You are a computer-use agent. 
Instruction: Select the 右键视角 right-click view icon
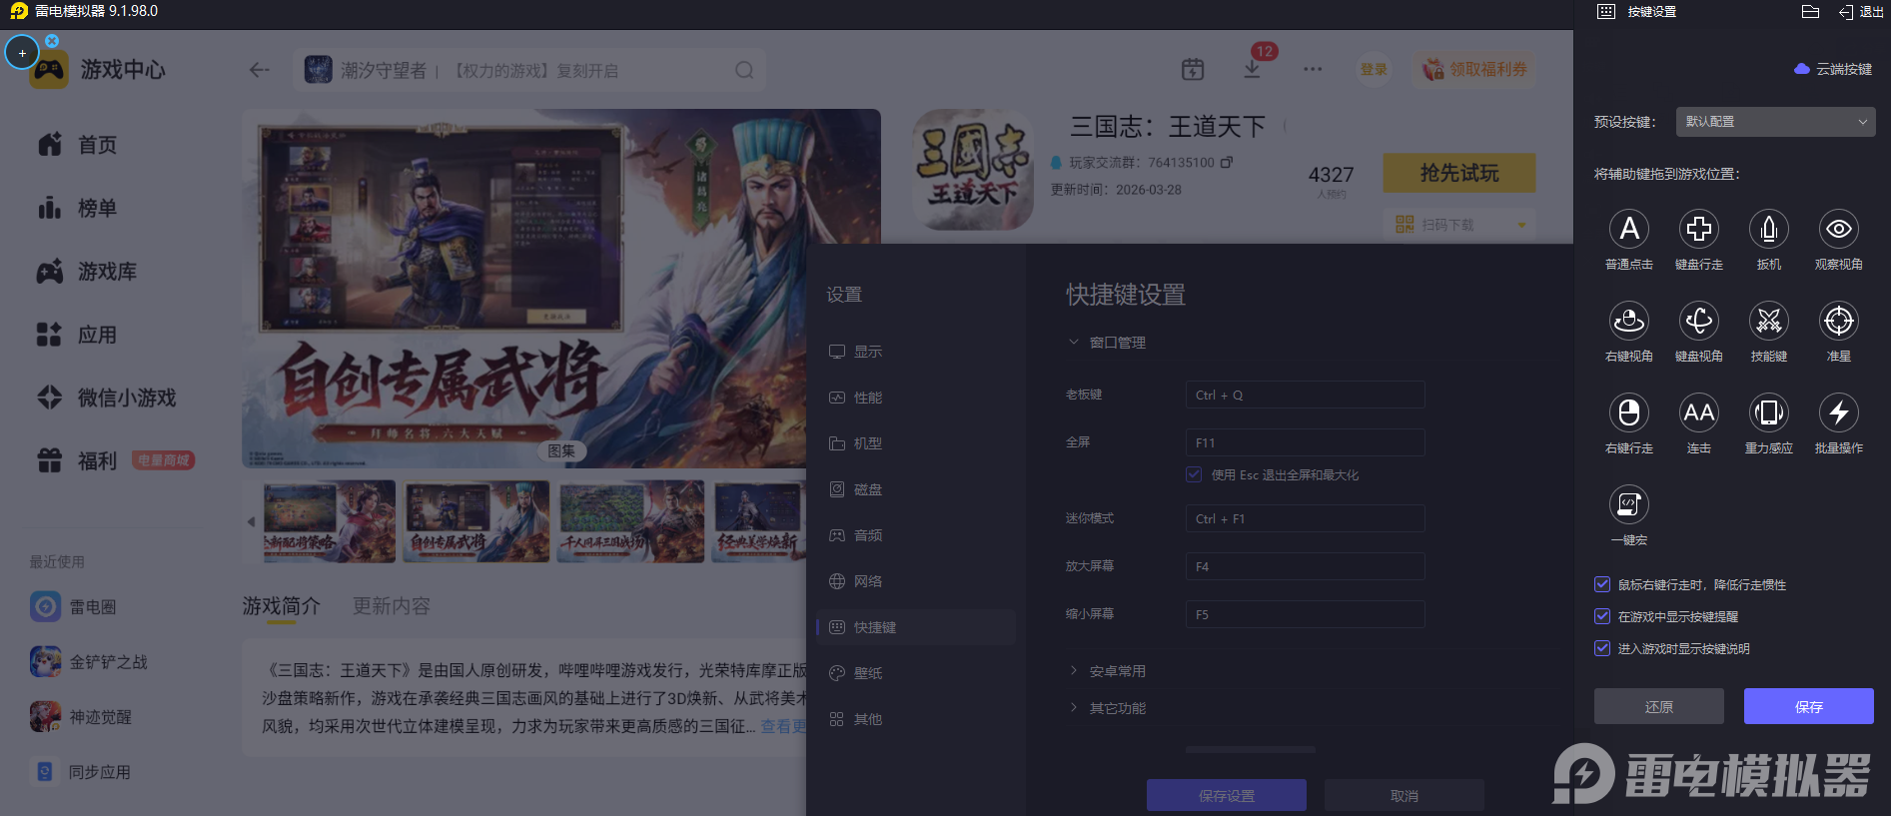click(x=1629, y=322)
